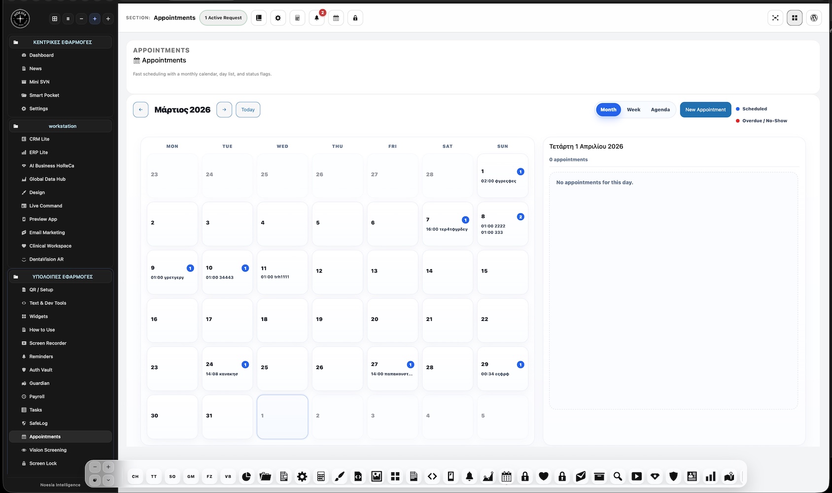Click the NOESIA compass logo
Image resolution: width=832 pixels, height=493 pixels.
(20, 19)
